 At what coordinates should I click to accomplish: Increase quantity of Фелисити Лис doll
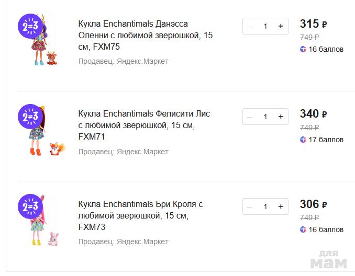click(281, 117)
